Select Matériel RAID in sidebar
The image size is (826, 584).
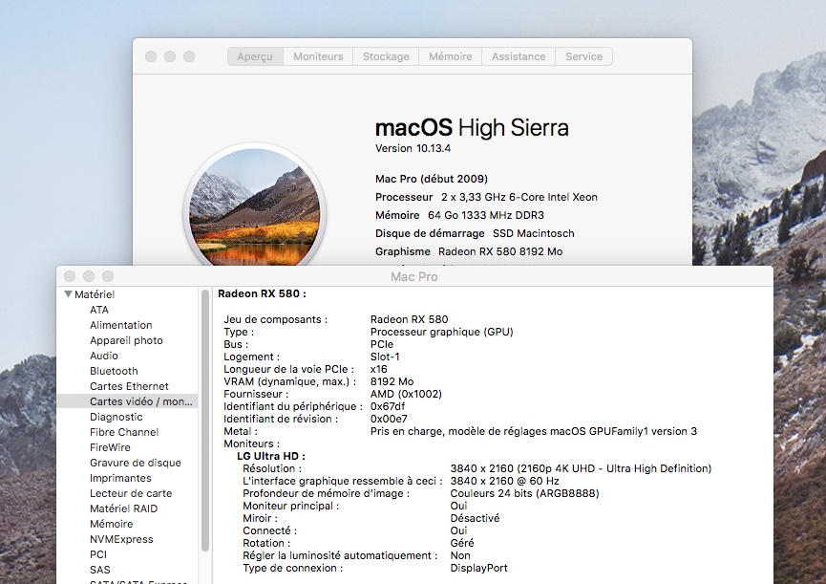pos(123,508)
